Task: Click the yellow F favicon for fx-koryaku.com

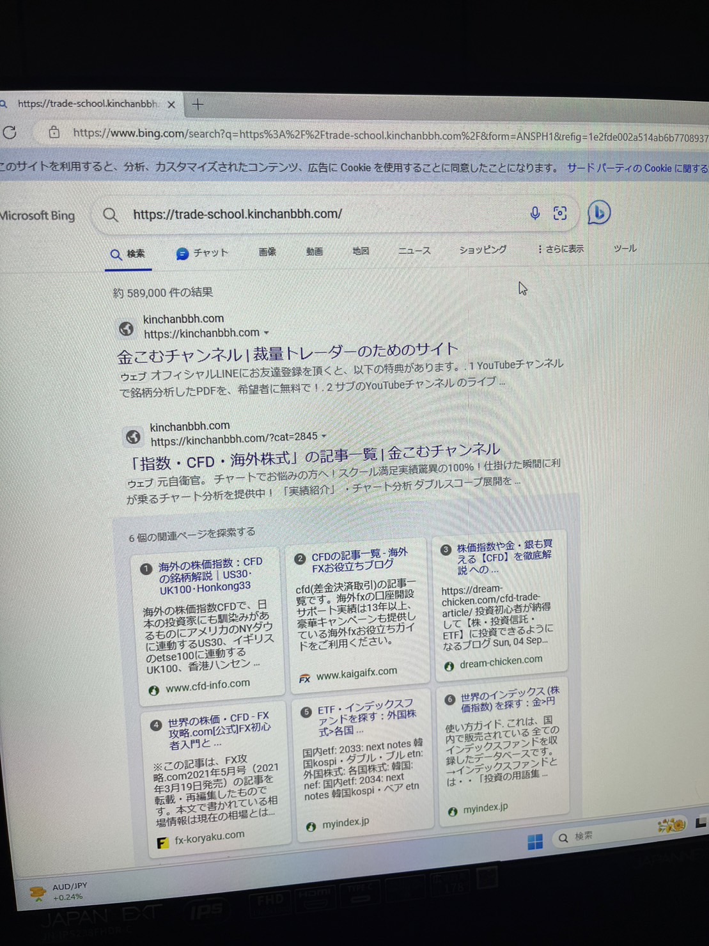Action: (x=163, y=842)
